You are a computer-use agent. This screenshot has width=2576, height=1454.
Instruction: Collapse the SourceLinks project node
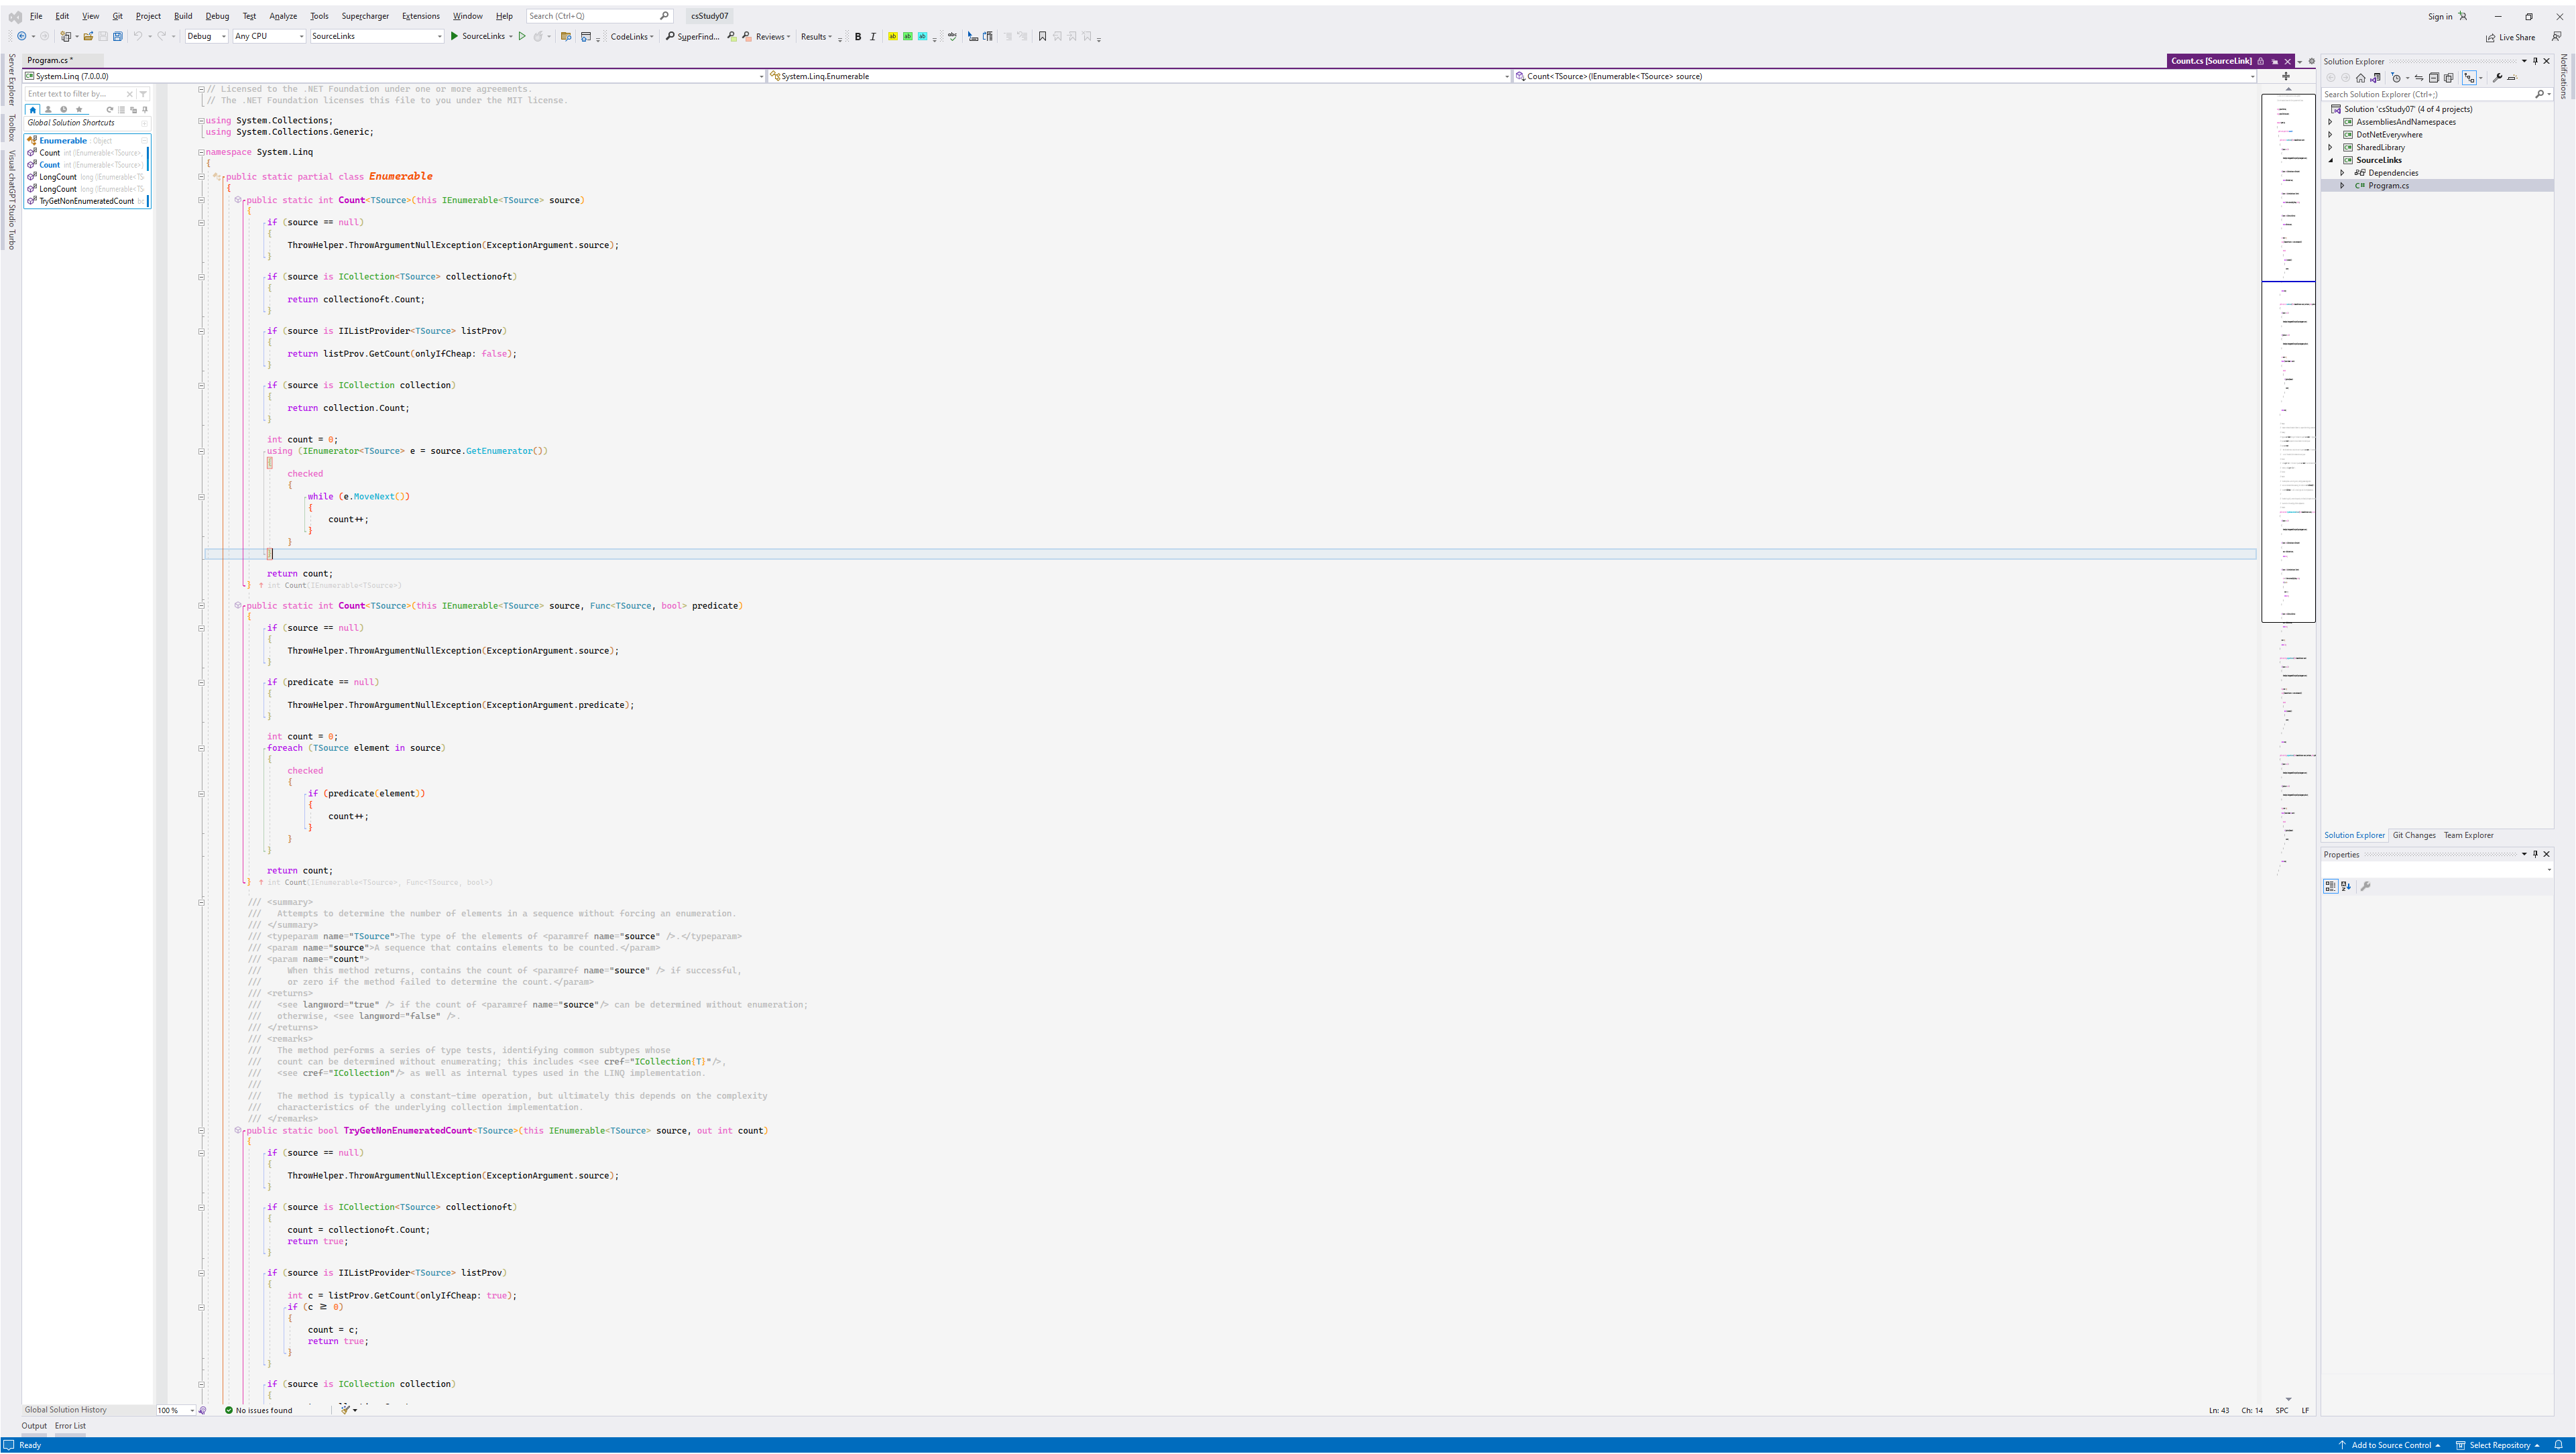(x=2330, y=160)
